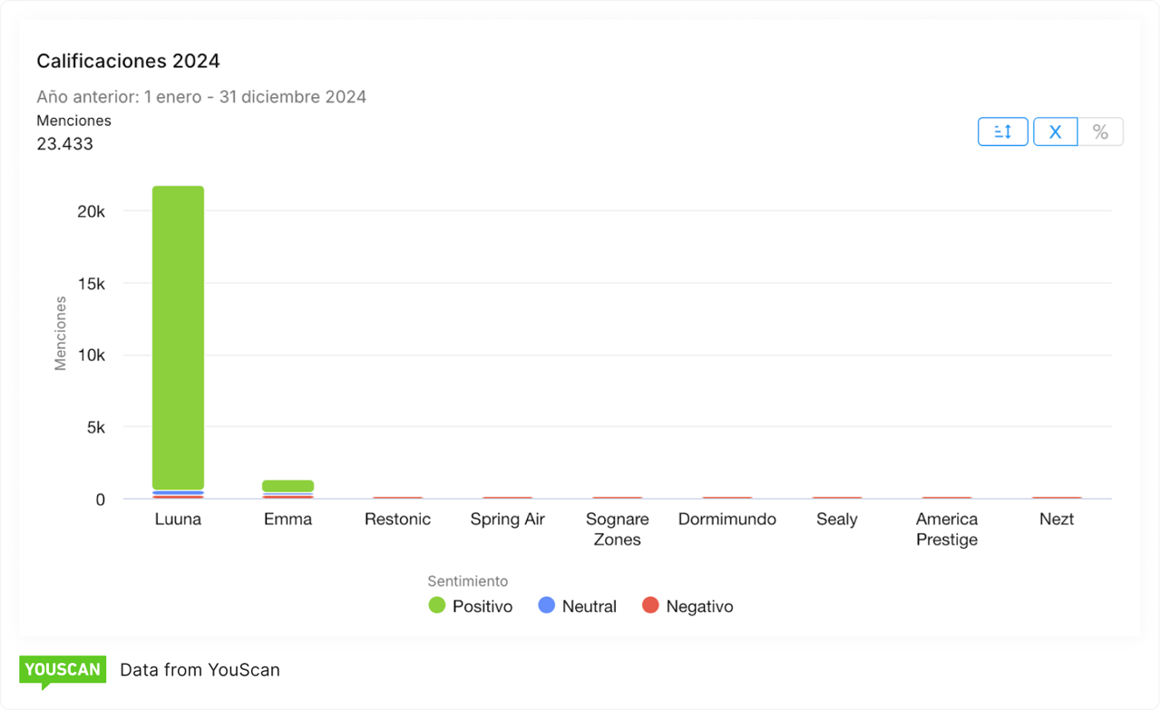Switch chart to absolute values (X)
Screen dimensions: 1161x710
pos(1055,131)
